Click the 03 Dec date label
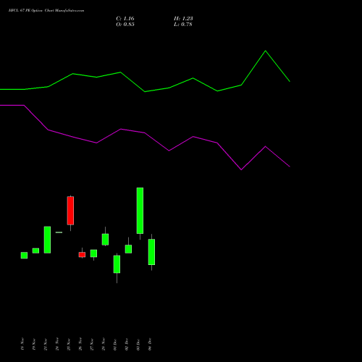 pyautogui.click(x=138, y=344)
